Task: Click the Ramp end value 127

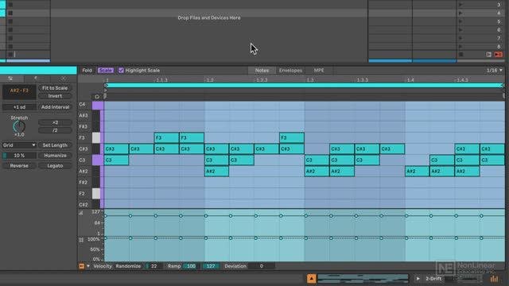Action: coord(210,266)
